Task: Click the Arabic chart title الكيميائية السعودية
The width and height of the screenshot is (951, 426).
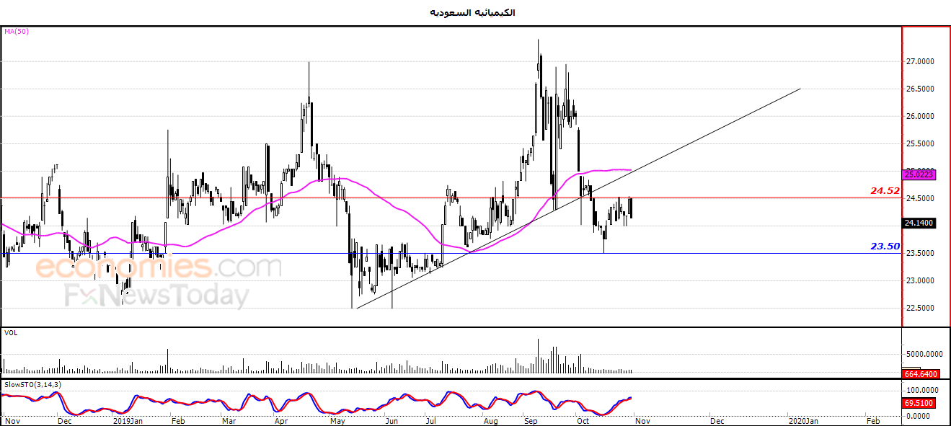Action: [472, 13]
